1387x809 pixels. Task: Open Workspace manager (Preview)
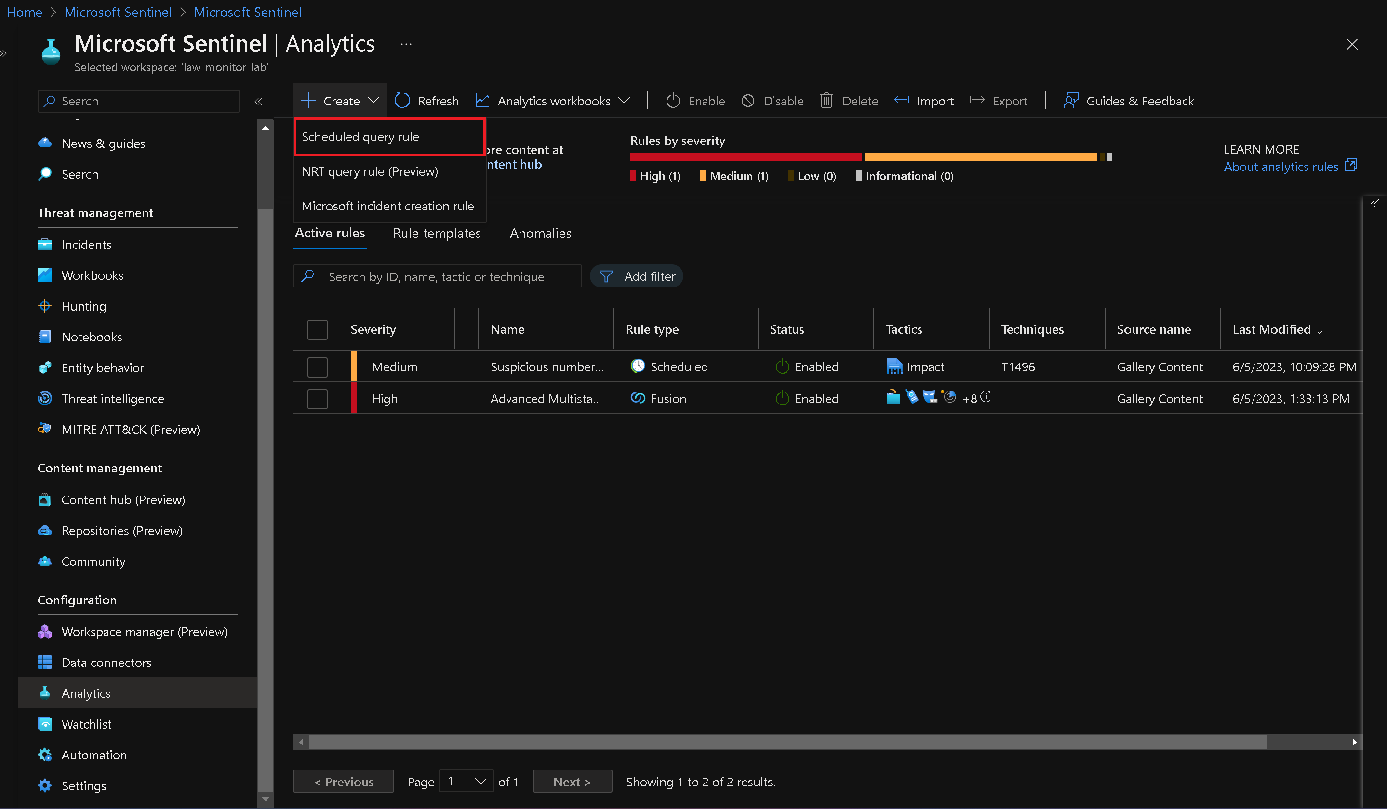click(144, 632)
